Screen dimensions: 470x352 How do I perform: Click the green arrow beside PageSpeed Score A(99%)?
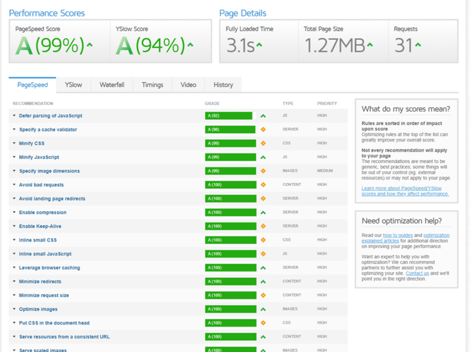click(x=89, y=45)
